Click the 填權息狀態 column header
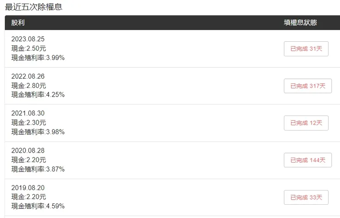This screenshot has height=218, width=340. pos(300,22)
